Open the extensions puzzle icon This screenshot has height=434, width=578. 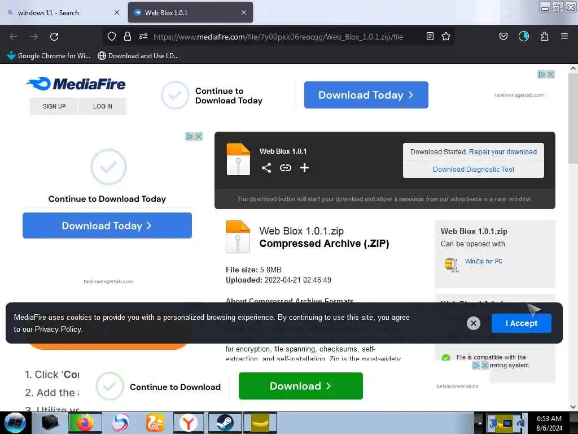(x=544, y=36)
